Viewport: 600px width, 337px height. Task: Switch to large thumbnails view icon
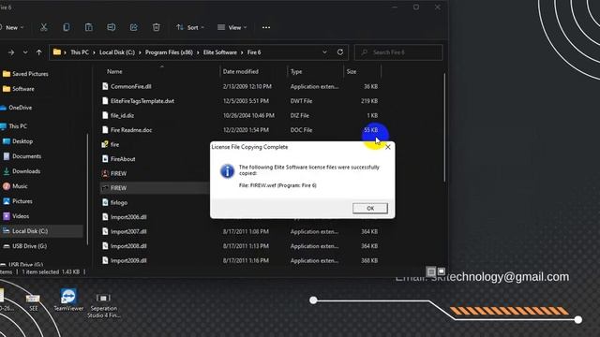coord(442,271)
